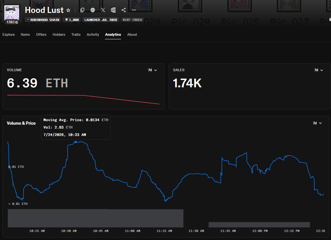Click the Hood Lust collection title
331x240 pixels.
point(44,10)
